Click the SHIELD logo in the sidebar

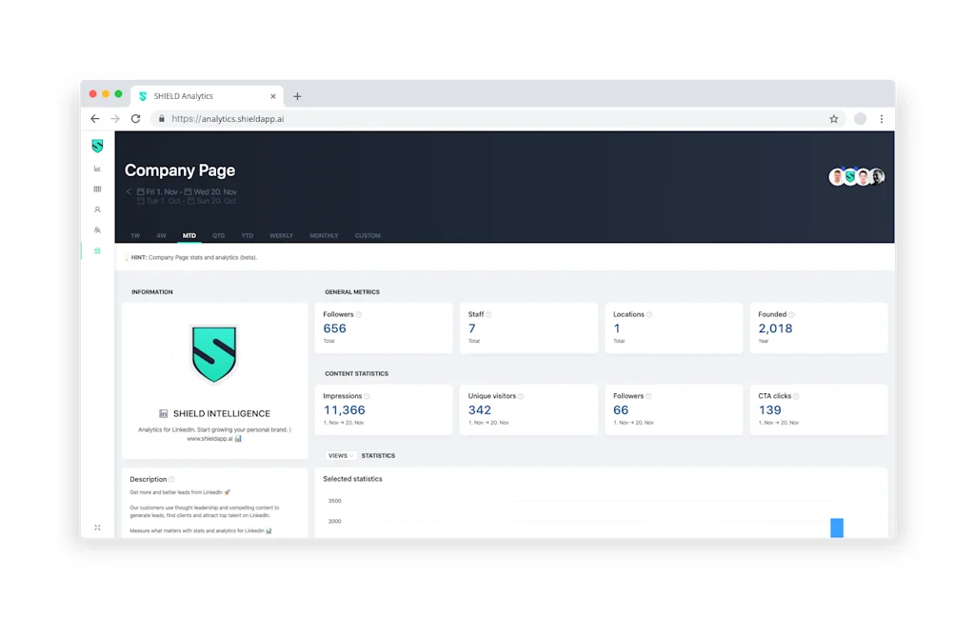pyautogui.click(x=97, y=146)
